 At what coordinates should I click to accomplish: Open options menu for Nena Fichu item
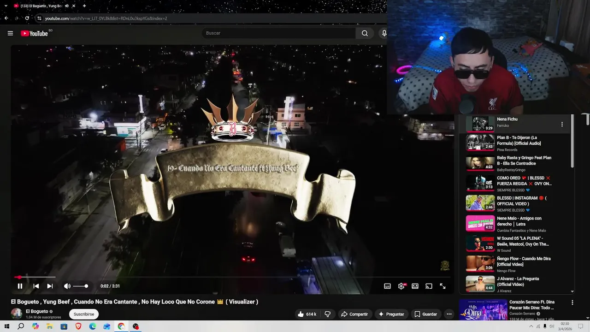coord(562,125)
